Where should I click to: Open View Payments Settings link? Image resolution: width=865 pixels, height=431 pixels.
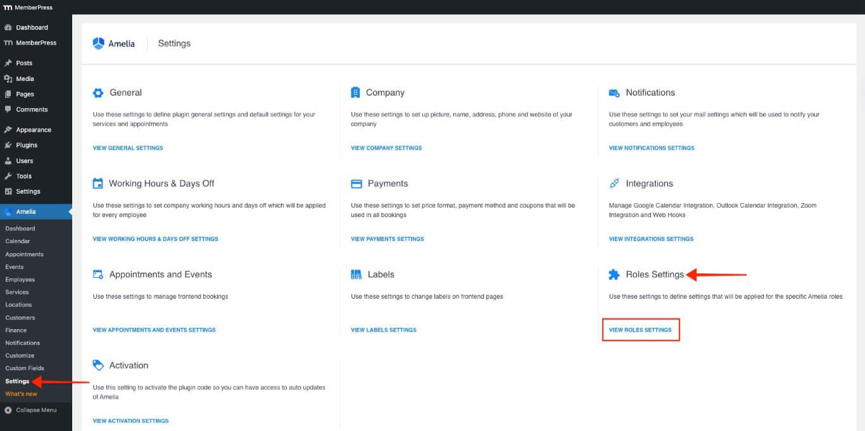click(x=388, y=239)
